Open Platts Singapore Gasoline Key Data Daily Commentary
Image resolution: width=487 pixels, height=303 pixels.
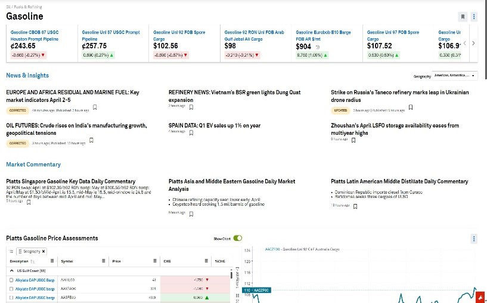[x=70, y=181]
